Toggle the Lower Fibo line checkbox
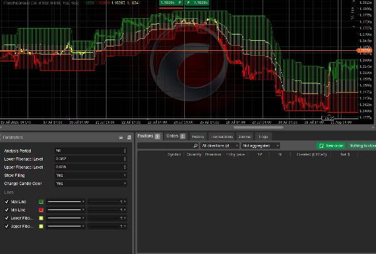Viewport: 376px width, 254px height. coord(7,218)
